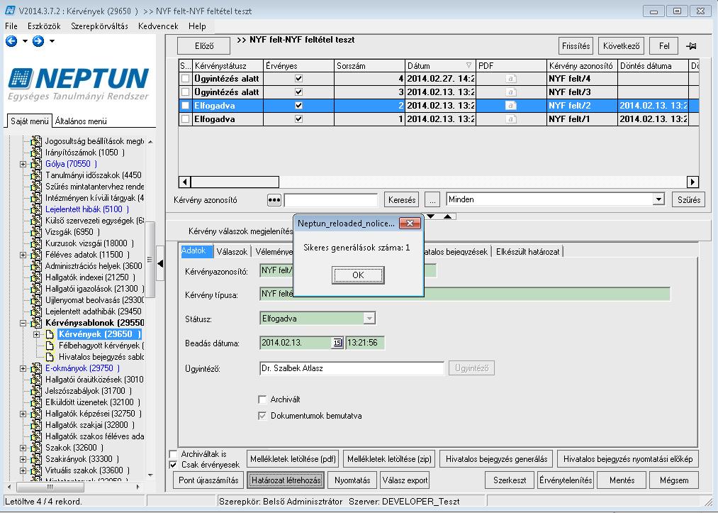Tick the select checkbox for NYF felt/2
This screenshot has height=513, width=718.
[x=185, y=106]
